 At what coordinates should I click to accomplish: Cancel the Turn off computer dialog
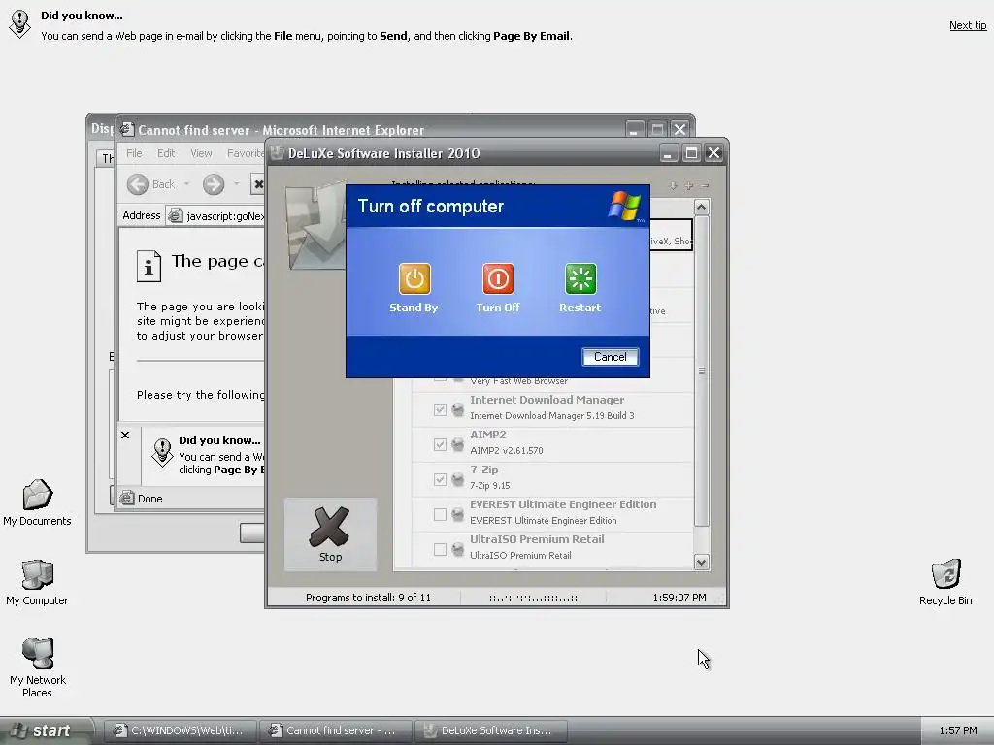pos(610,357)
